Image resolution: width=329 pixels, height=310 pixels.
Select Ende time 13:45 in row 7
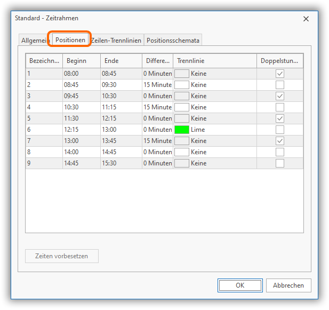(109, 141)
